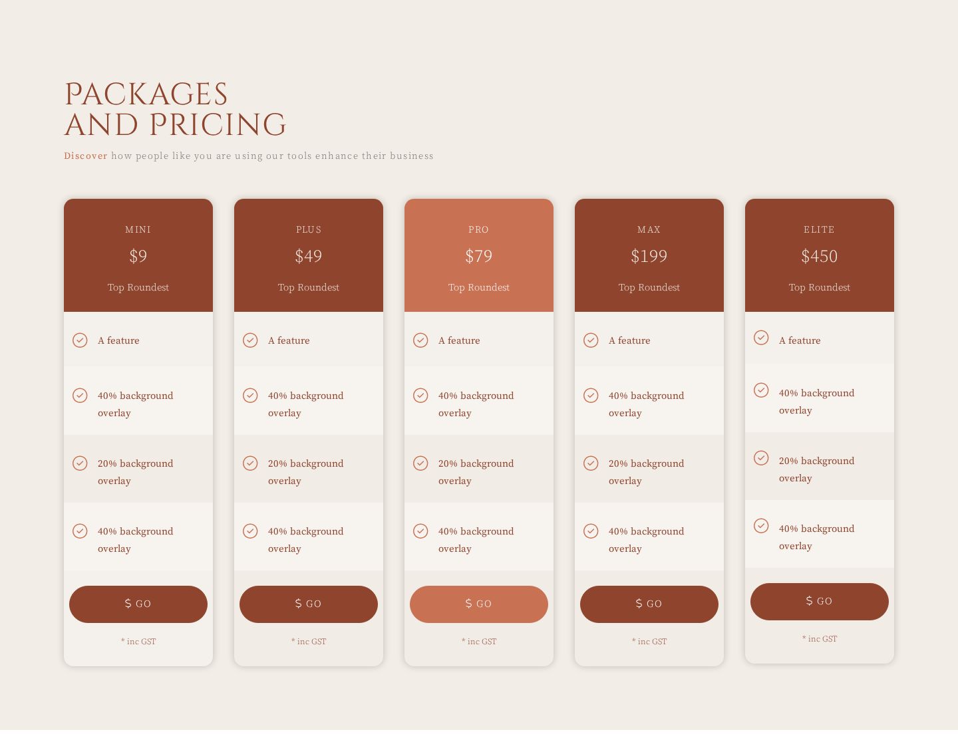Click the check icon for PLUS 20% background overlay
958x740 pixels.
pyautogui.click(x=250, y=463)
